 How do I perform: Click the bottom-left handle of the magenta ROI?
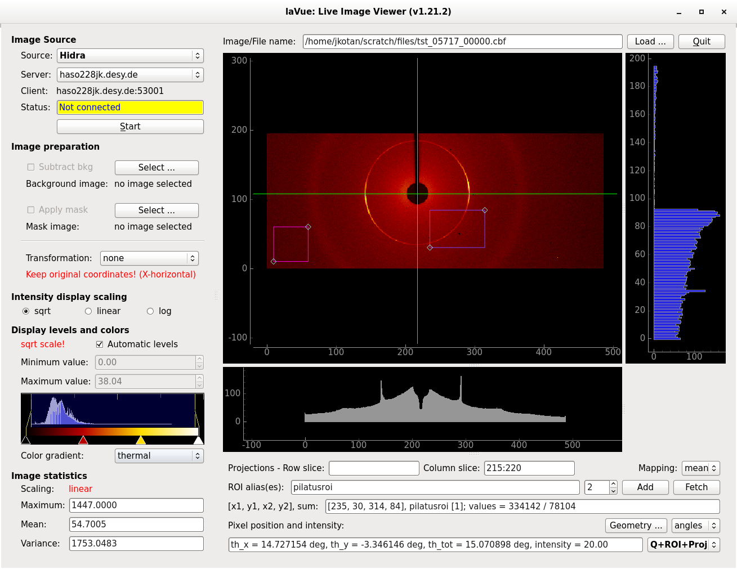(x=274, y=262)
